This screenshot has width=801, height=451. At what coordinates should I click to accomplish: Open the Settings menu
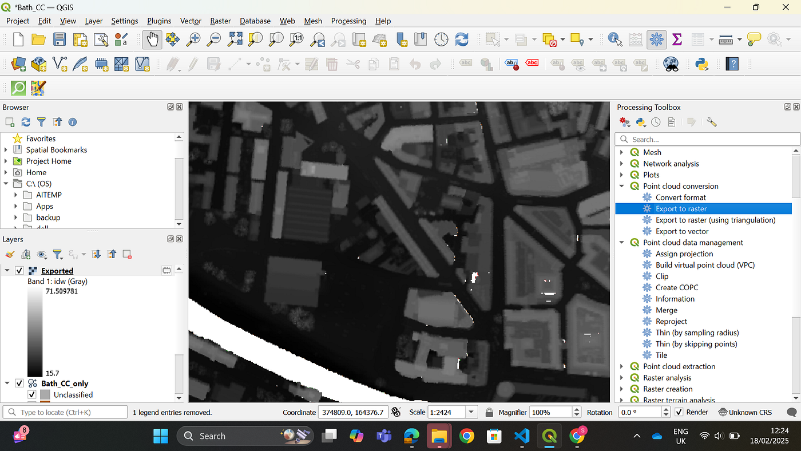tap(125, 21)
